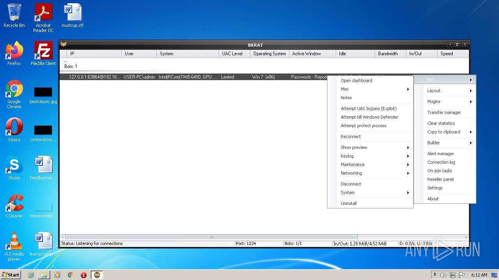The image size is (499, 280).
Task: Click the taskbar clock showing 6:12 AM
Action: click(479, 275)
